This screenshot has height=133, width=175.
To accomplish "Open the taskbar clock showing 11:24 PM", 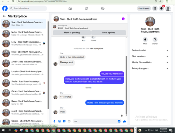I will (x=163, y=130).
